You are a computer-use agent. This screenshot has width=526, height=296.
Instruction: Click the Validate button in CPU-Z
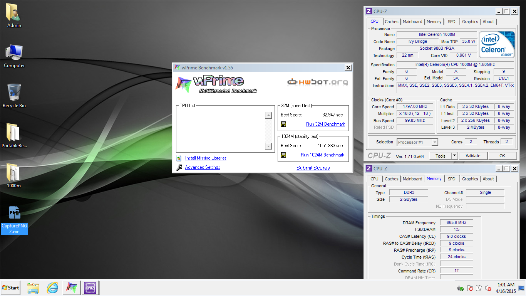[473, 156]
